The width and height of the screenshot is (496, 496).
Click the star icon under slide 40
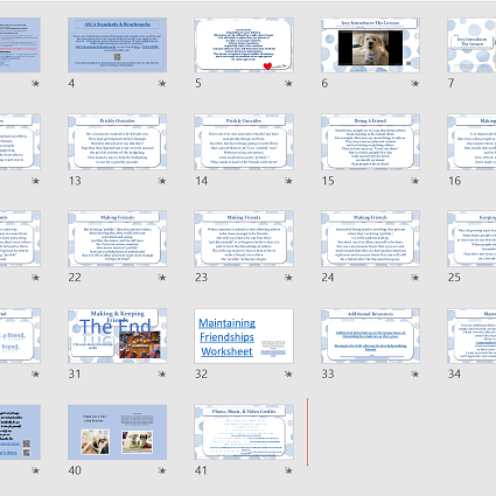(x=162, y=470)
